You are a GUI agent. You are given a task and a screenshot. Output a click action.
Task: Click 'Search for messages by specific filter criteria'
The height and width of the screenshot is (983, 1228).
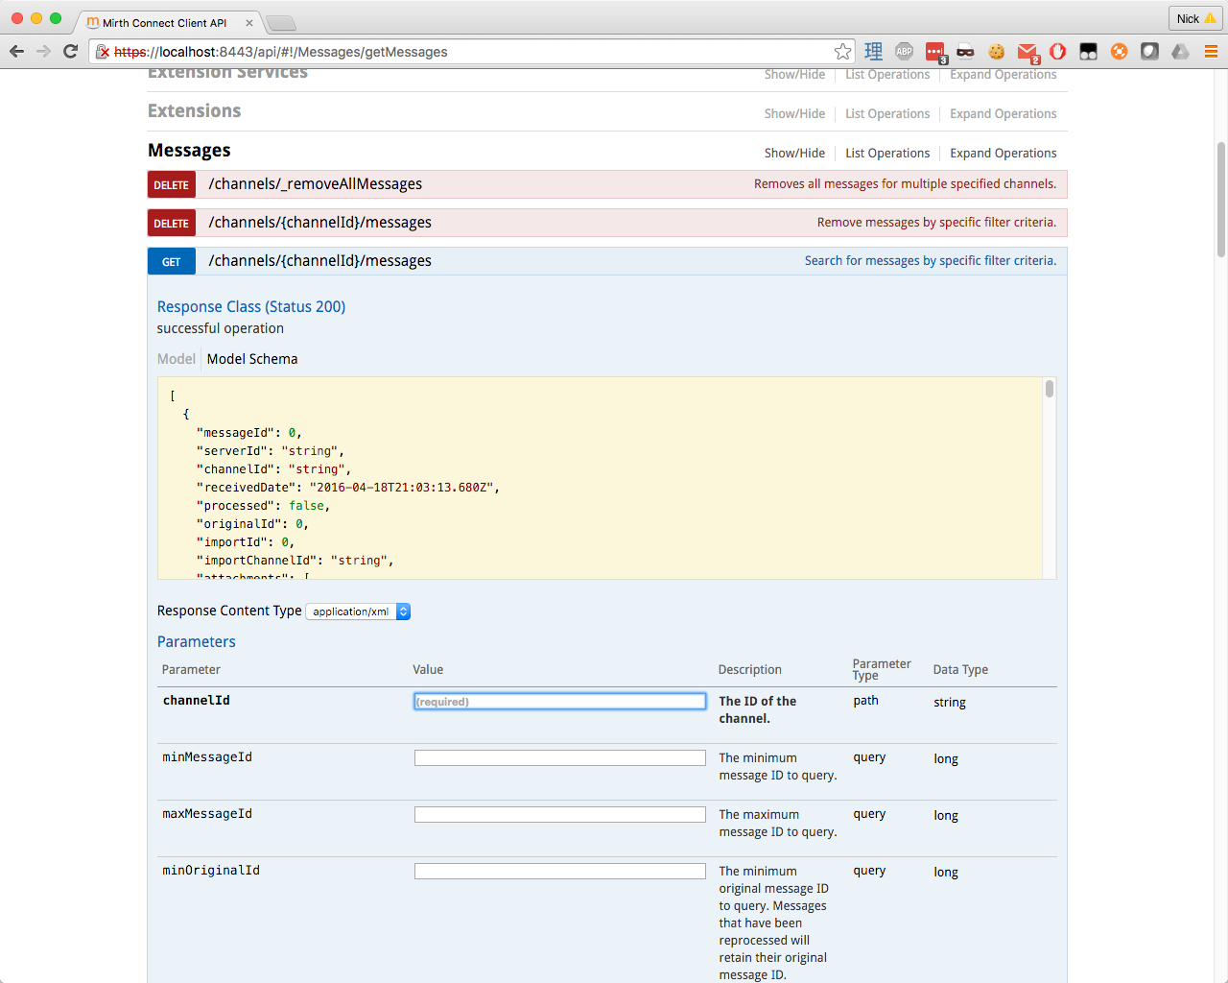point(931,261)
